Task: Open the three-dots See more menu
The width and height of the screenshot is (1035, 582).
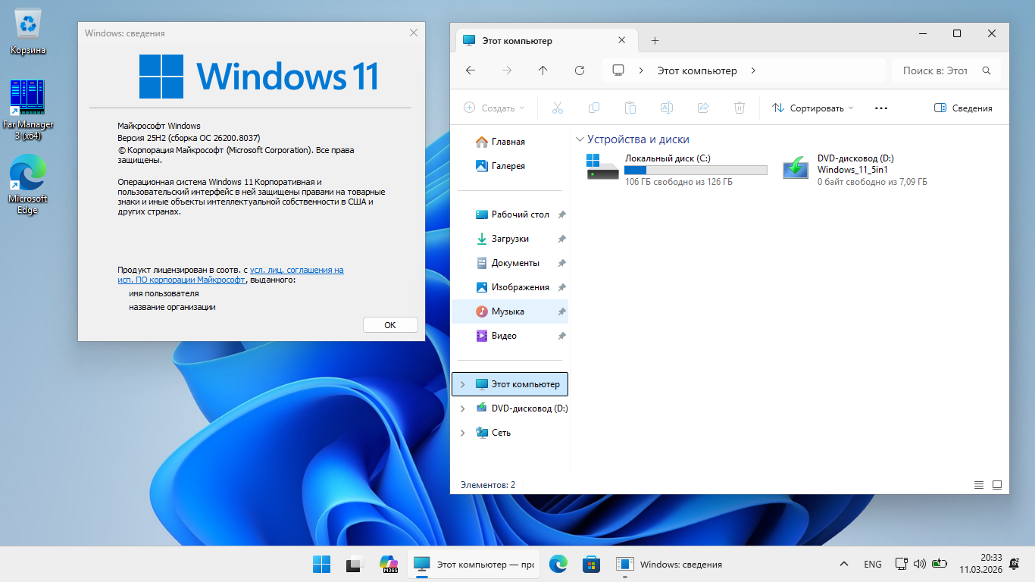Action: (880, 108)
